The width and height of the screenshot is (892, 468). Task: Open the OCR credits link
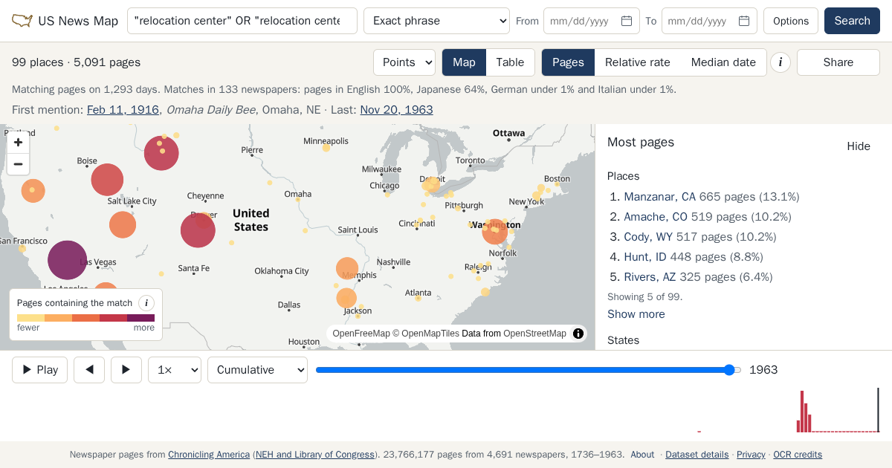798,455
